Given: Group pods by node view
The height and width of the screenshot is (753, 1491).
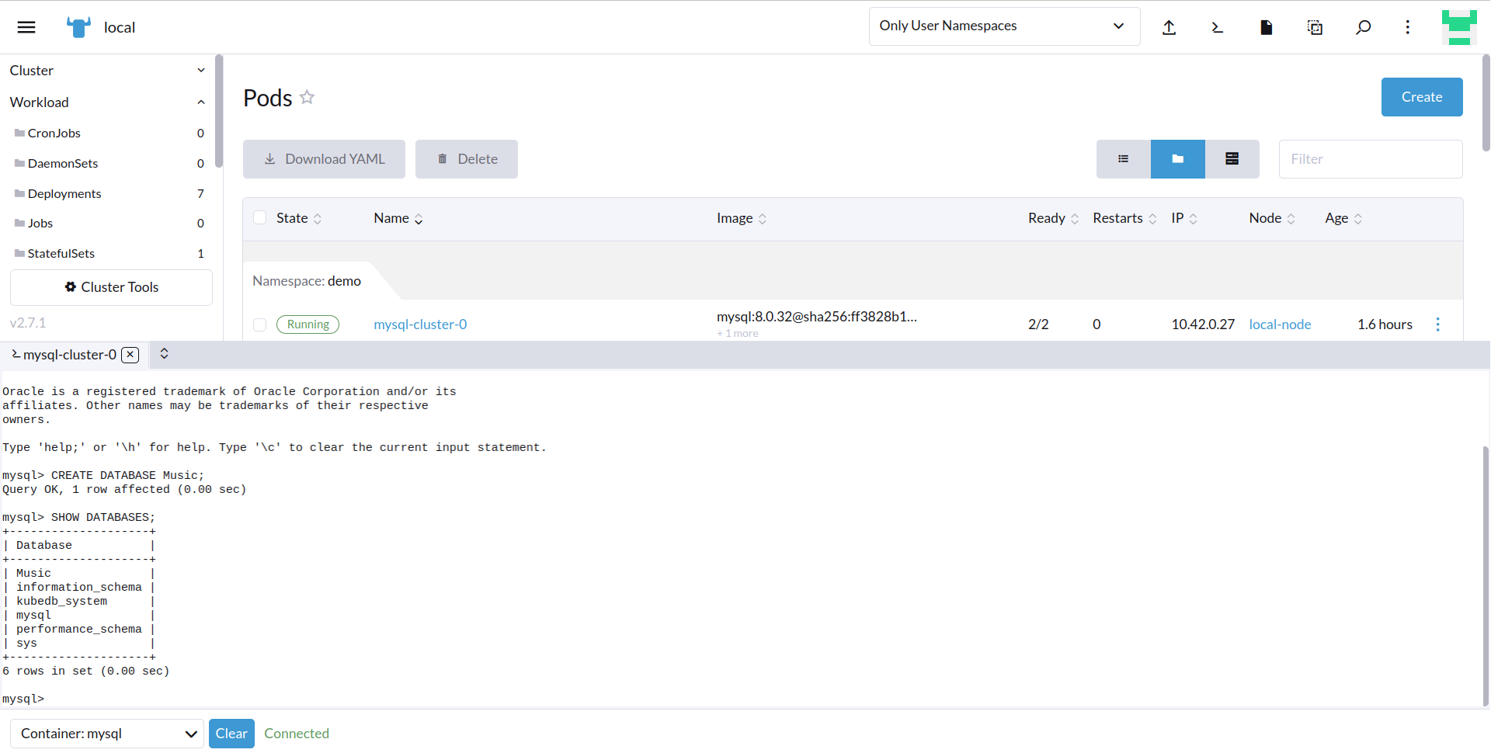Looking at the screenshot, I should click(1232, 158).
